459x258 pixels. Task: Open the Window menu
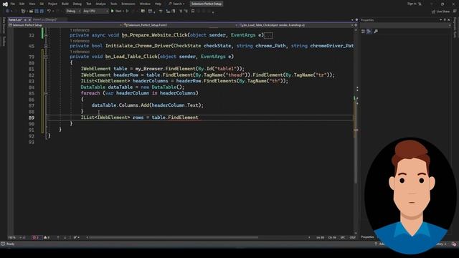145,4
